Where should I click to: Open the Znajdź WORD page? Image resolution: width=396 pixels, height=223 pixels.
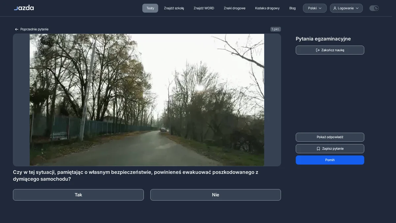click(x=204, y=8)
